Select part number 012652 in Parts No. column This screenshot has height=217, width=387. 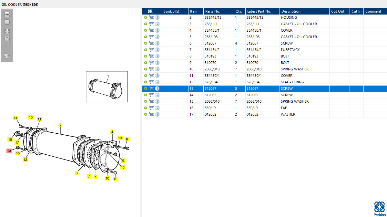tap(210, 114)
